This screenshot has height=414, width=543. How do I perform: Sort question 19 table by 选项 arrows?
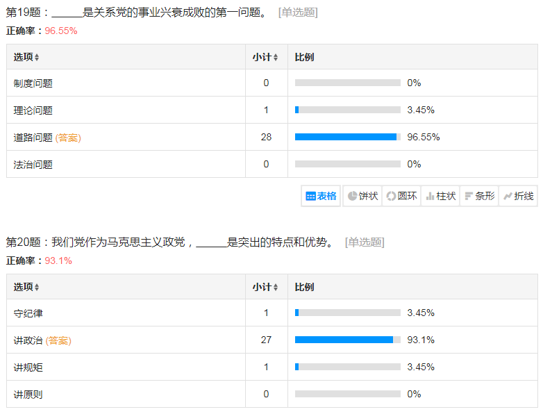pos(37,58)
